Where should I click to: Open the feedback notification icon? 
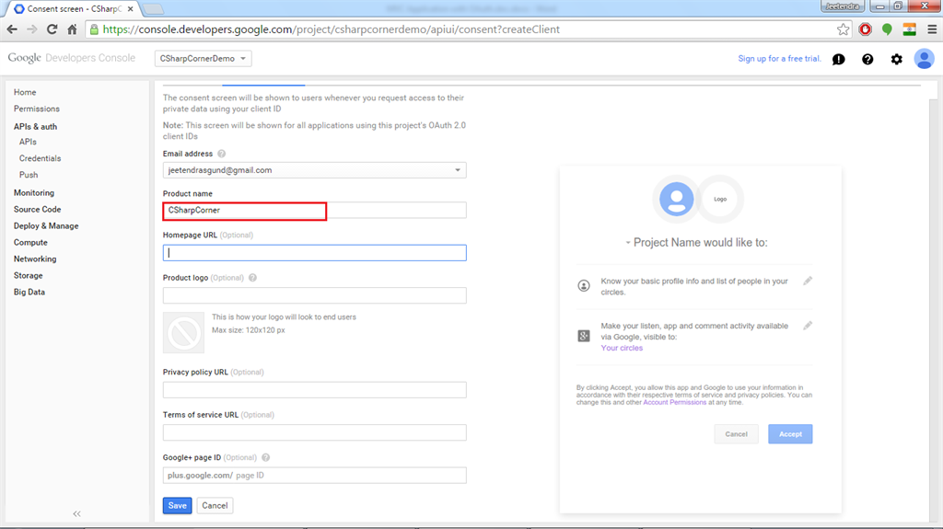[x=838, y=59]
